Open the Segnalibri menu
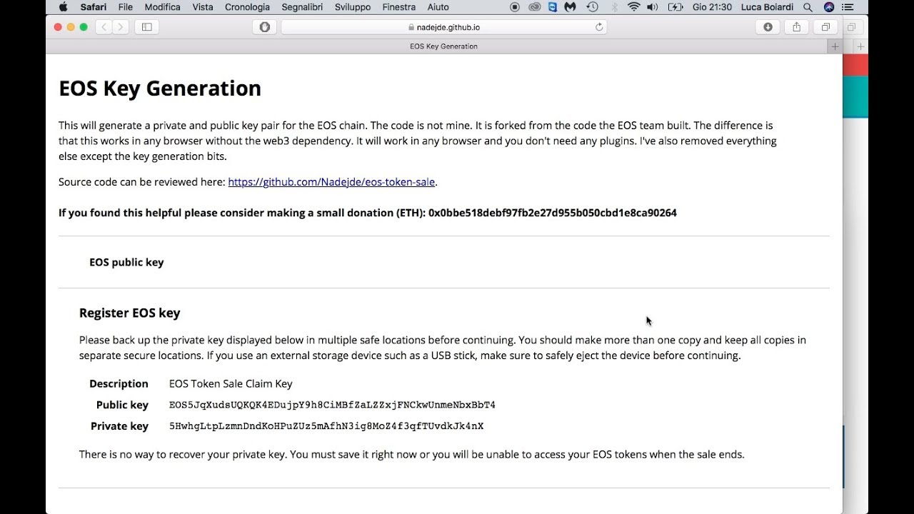914x514 pixels. click(302, 7)
